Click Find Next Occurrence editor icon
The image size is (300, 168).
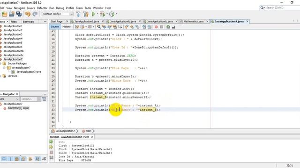(109, 27)
